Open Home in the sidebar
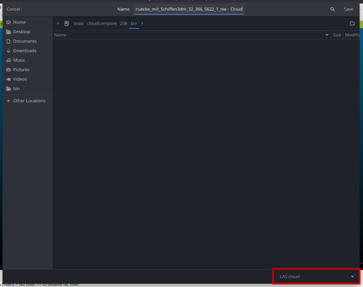 pos(19,22)
